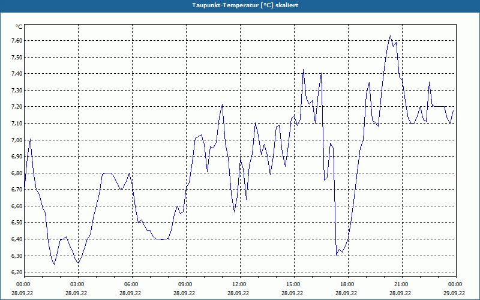Click the 09:00 time label
The image size is (480, 300).
[186, 284]
